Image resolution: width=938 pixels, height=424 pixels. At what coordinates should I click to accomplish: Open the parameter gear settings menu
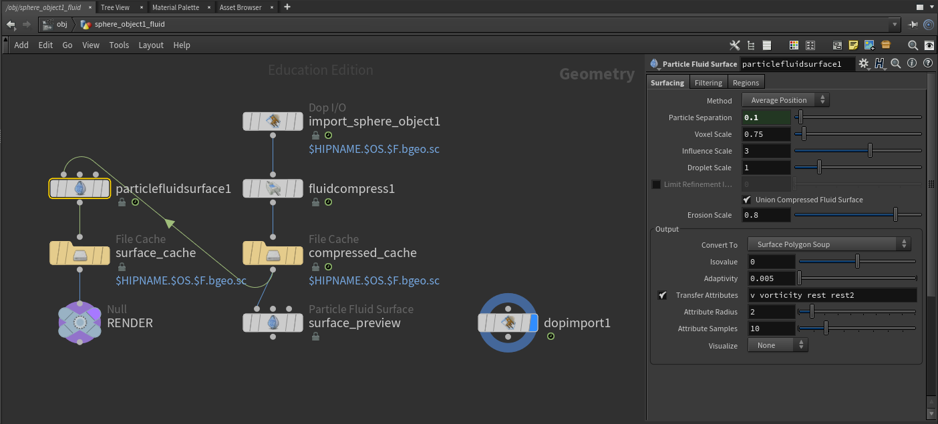(864, 64)
